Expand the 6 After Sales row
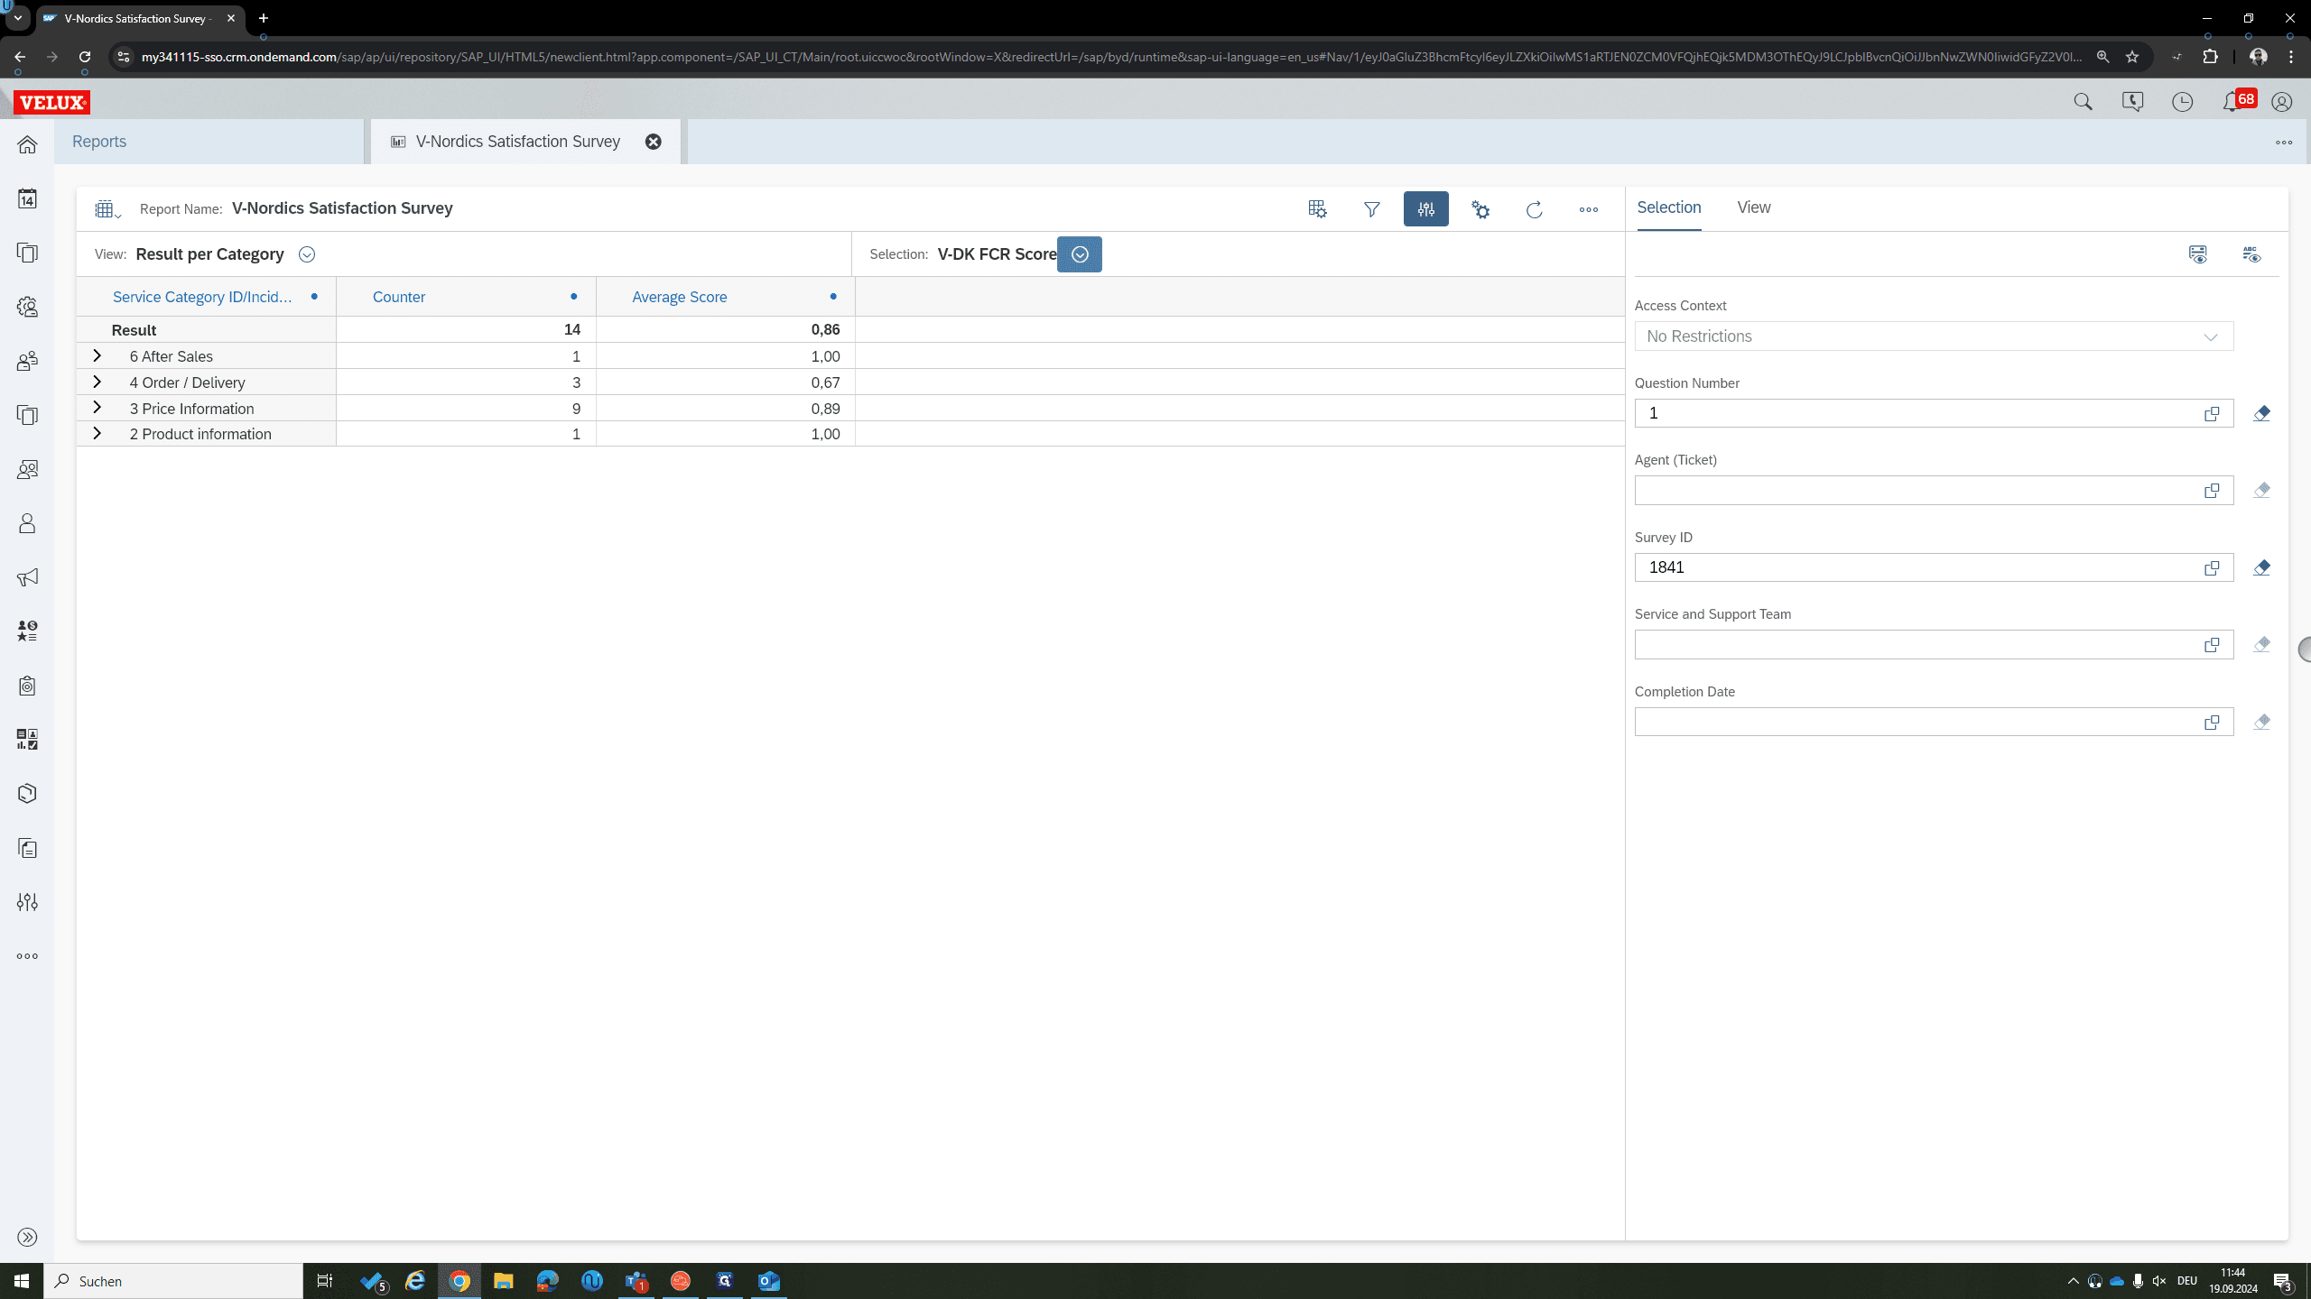 pos(97,355)
